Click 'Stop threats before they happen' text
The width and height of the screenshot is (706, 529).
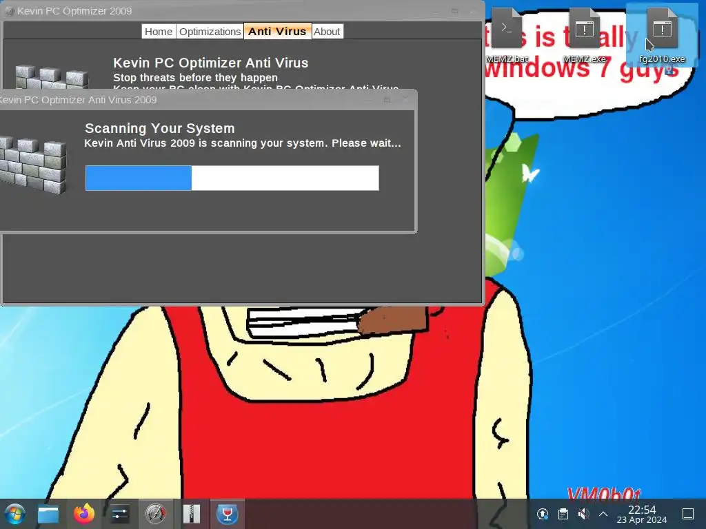pyautogui.click(x=195, y=77)
